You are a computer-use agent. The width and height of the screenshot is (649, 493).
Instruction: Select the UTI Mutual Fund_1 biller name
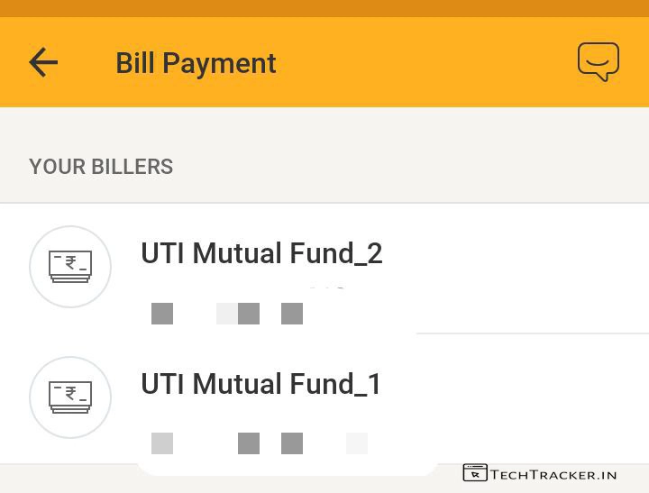coord(261,384)
